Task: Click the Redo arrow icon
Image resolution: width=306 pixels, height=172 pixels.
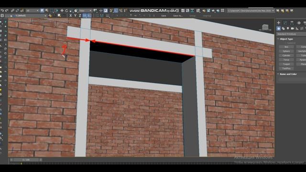Action: tap(7, 11)
